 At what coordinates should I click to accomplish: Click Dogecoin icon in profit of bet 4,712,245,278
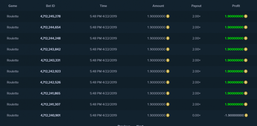click(245, 16)
